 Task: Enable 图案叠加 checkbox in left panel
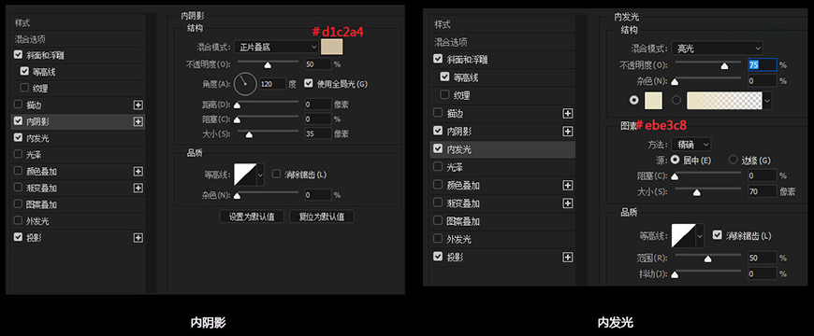[x=19, y=204]
